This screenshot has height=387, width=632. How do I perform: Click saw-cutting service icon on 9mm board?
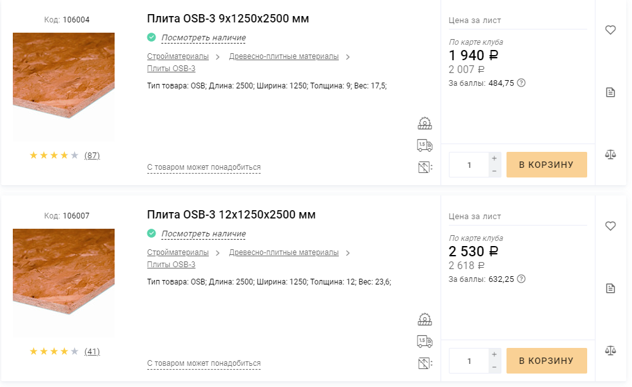425,123
